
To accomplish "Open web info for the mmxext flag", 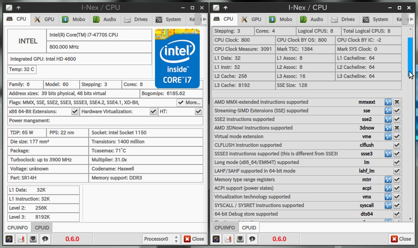I will coord(388,102).
